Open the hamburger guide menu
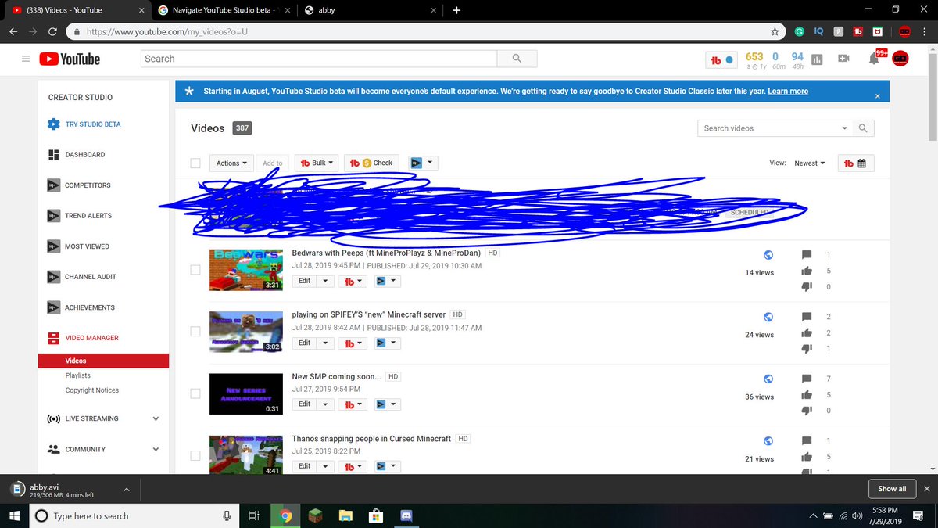The image size is (938, 528). (26, 59)
